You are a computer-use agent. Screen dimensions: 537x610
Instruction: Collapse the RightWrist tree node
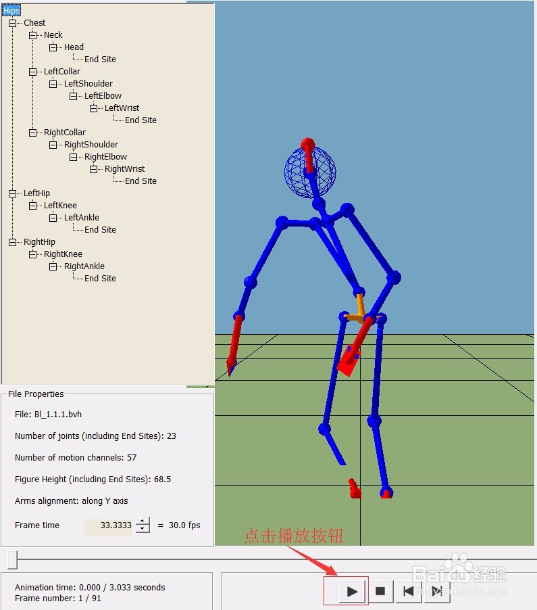click(x=93, y=169)
